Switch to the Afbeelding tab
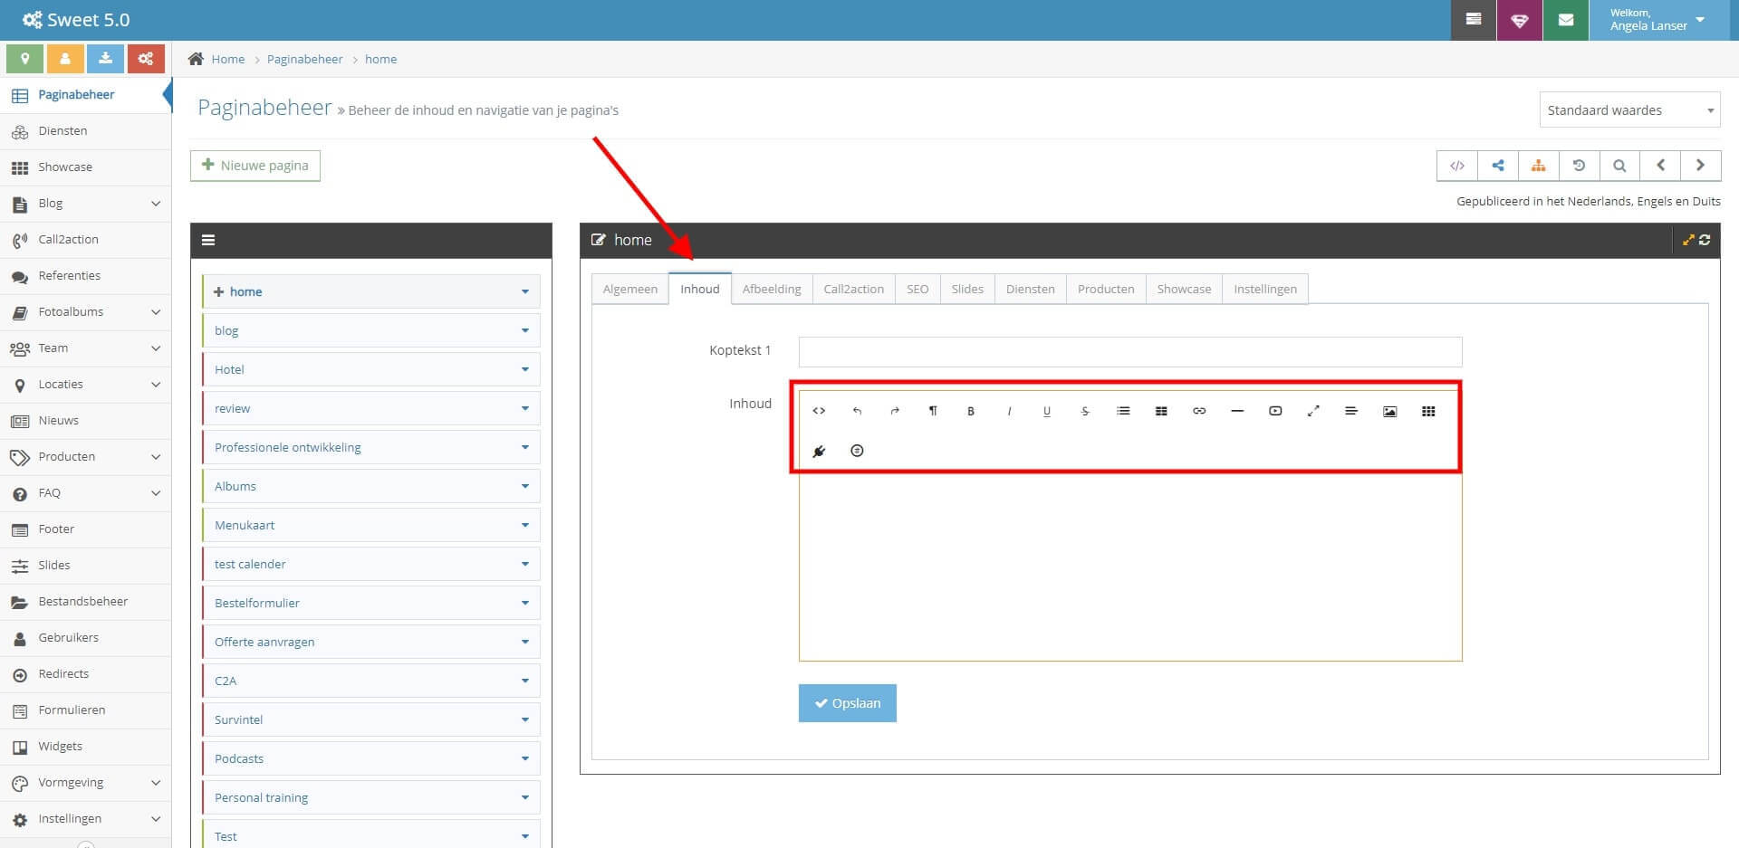This screenshot has width=1739, height=848. (772, 289)
